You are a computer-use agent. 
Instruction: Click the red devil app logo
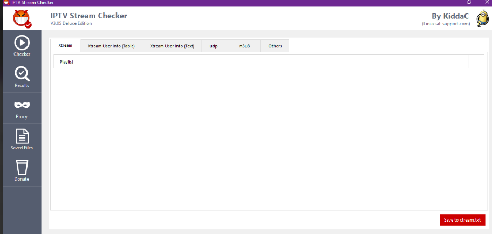pyautogui.click(x=22, y=18)
